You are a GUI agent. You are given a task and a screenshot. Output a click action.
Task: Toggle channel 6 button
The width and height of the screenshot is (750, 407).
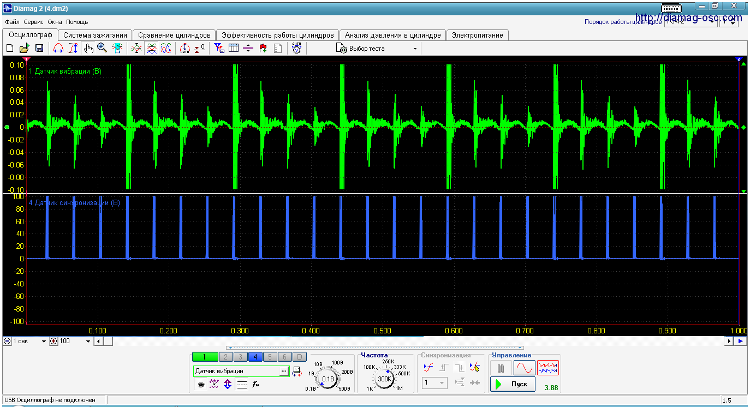[284, 357]
